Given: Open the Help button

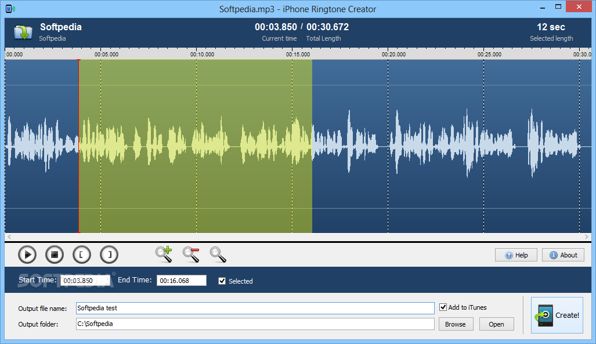Looking at the screenshot, I should coord(516,255).
